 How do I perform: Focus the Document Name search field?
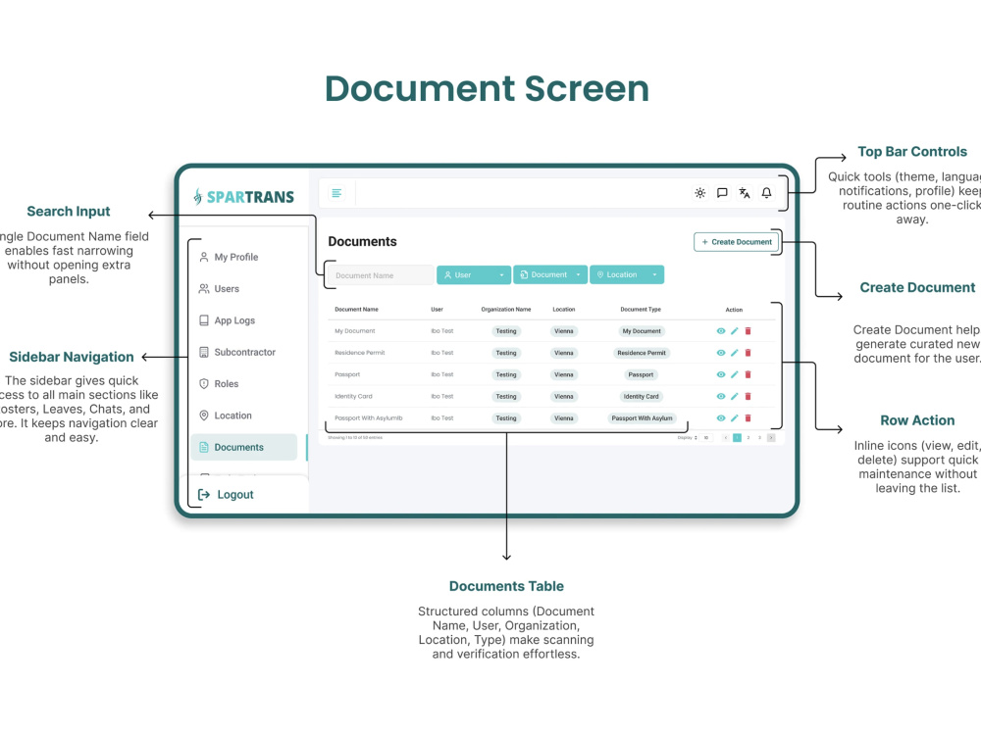click(381, 275)
